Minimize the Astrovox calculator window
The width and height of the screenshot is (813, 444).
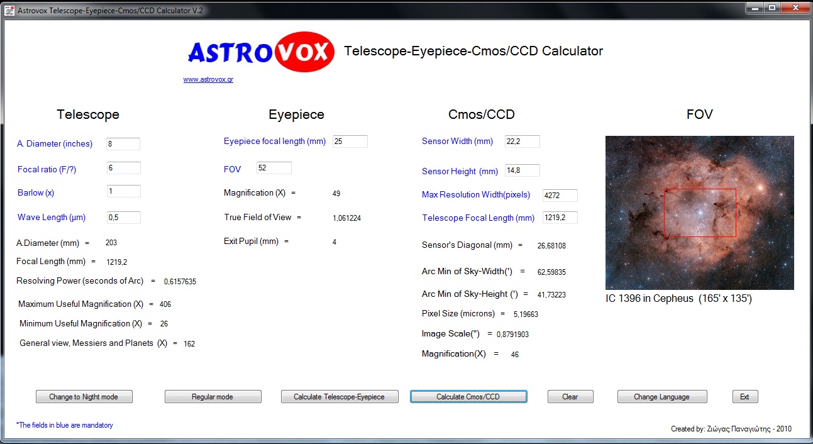coord(755,8)
